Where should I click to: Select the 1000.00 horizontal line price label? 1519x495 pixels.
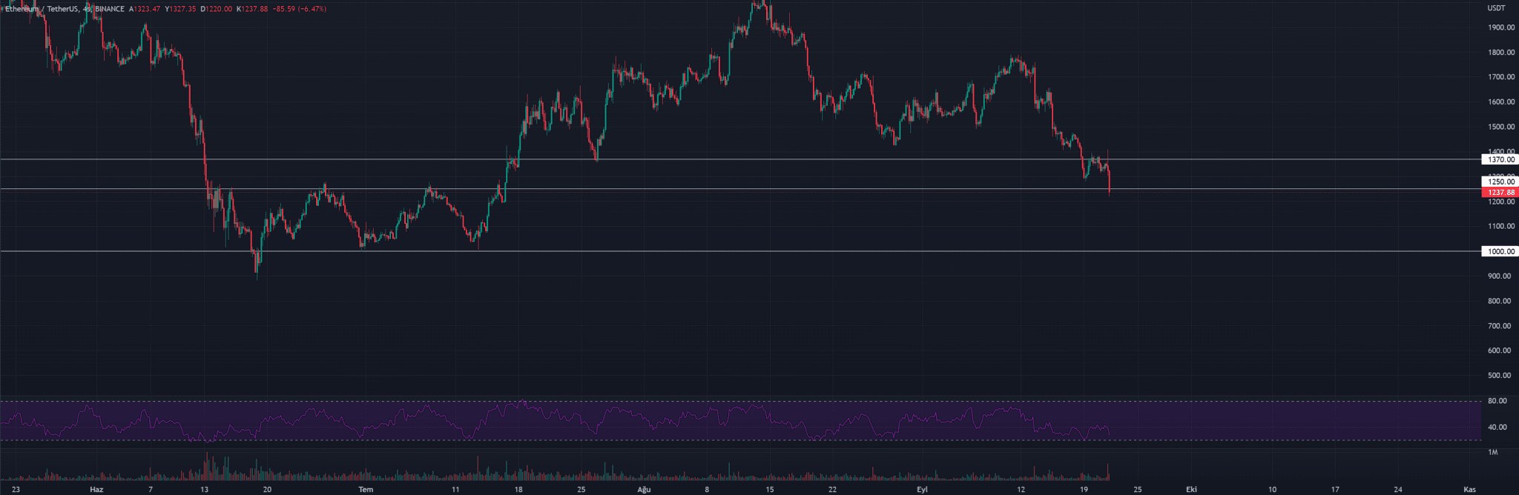pyautogui.click(x=1500, y=251)
